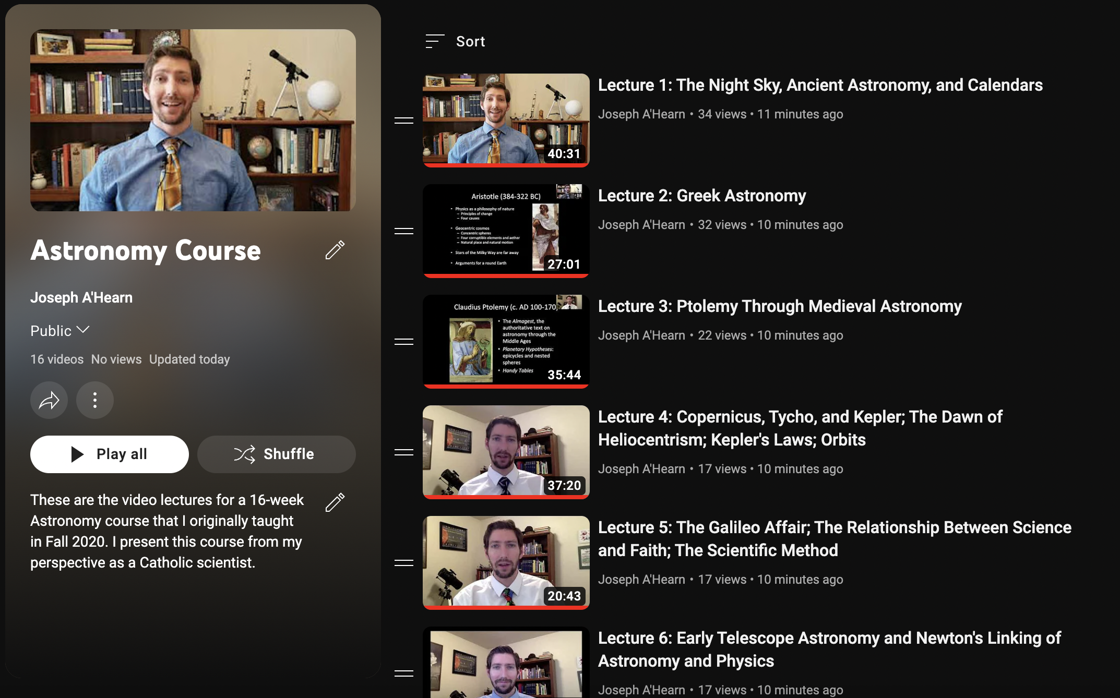1120x698 pixels.
Task: Open Lecture 5: The Galileo Affair title
Action: coord(835,539)
